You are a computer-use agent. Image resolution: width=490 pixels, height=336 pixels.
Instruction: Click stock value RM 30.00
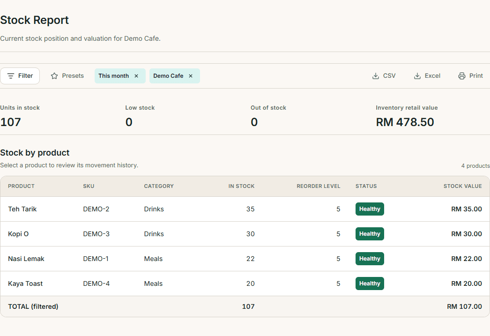click(x=466, y=234)
